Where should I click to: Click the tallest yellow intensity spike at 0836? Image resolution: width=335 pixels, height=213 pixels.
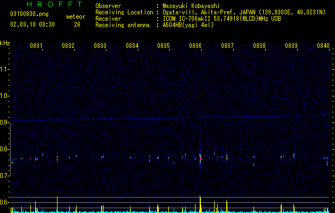coord(200,204)
